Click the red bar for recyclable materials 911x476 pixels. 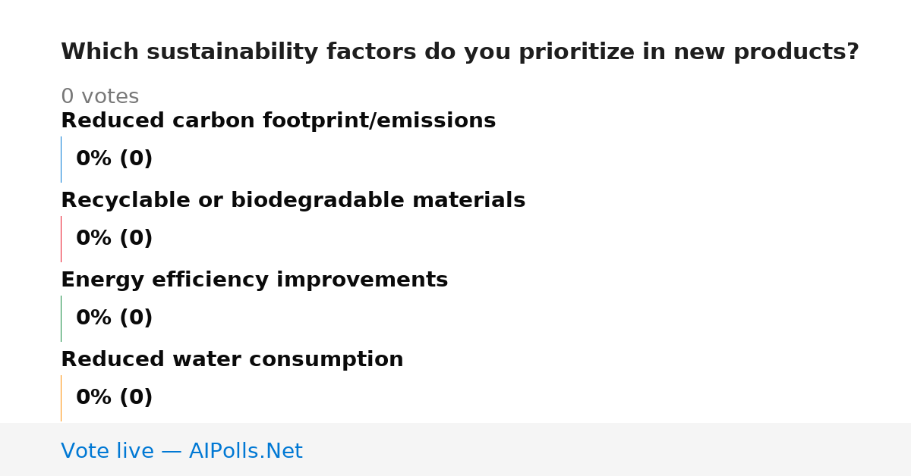coord(61,239)
